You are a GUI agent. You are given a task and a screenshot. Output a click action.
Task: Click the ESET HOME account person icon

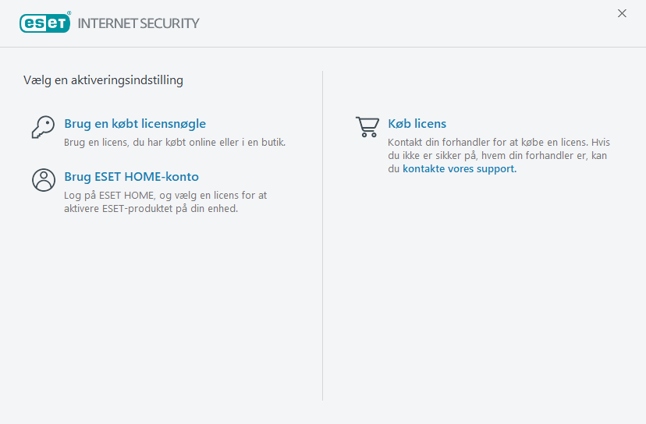point(43,180)
